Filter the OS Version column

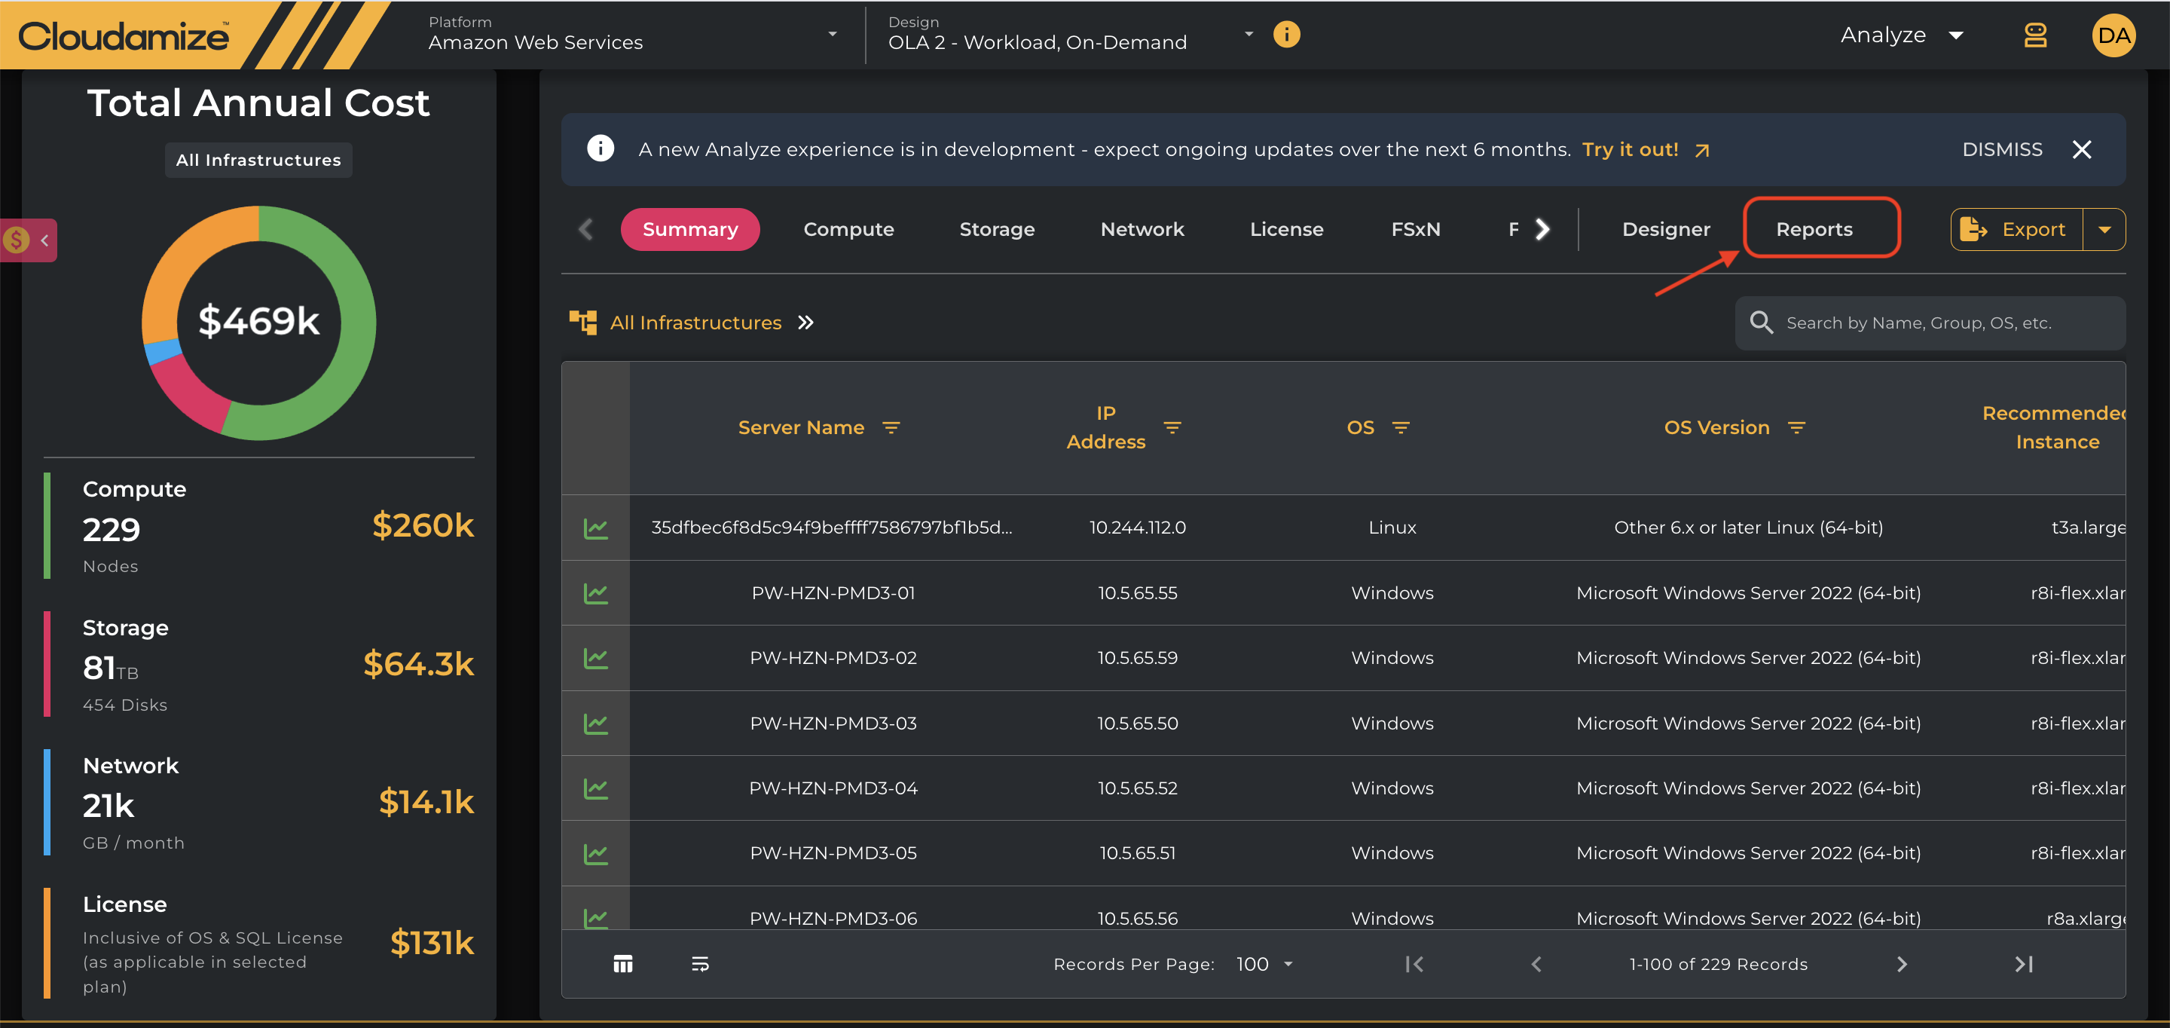tap(1797, 428)
